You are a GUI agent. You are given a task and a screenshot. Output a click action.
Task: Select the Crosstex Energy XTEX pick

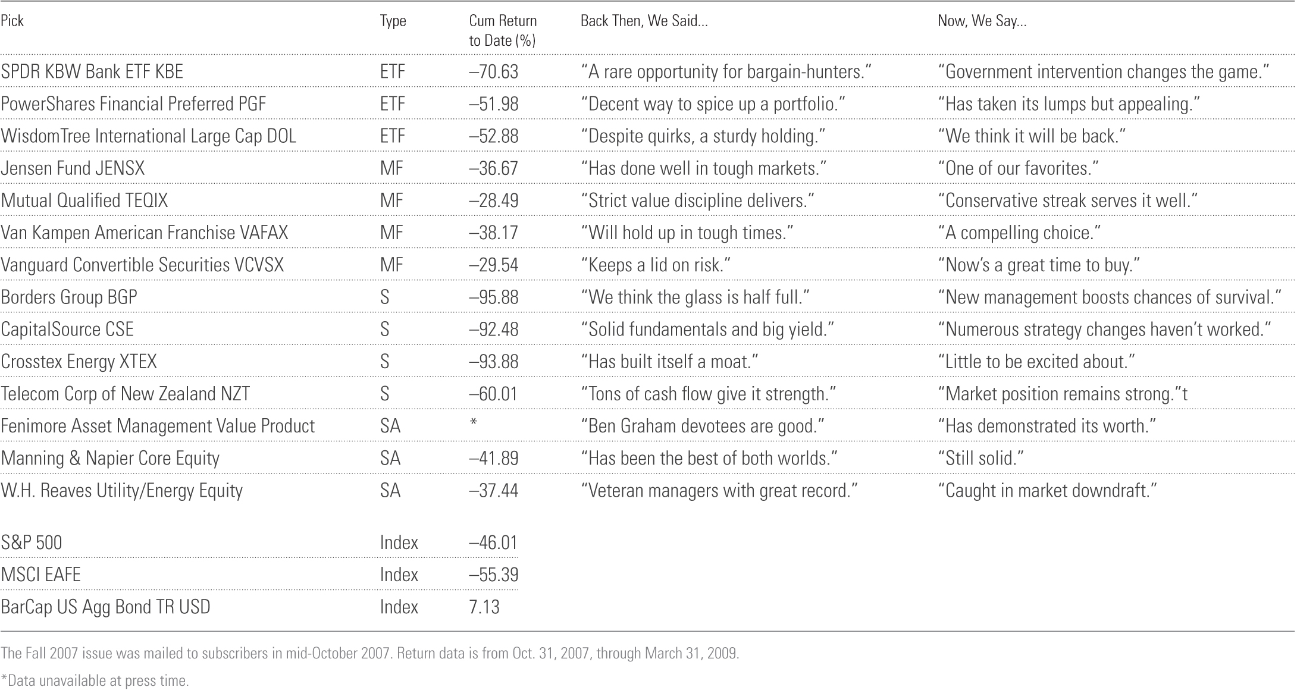pyautogui.click(x=79, y=361)
